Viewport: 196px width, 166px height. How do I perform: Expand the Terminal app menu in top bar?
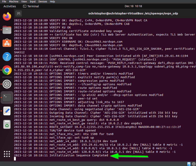[31, 6]
